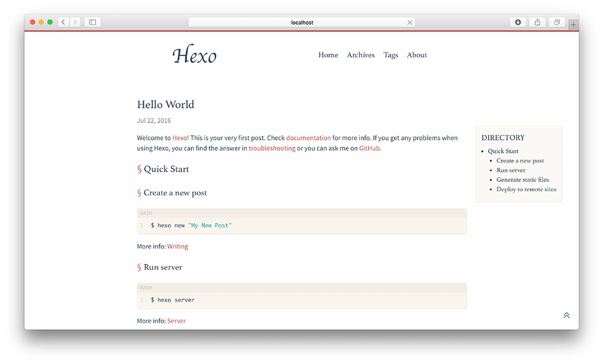This screenshot has height=364, width=603.
Task: Select Quick Start in the directory
Action: pos(503,151)
